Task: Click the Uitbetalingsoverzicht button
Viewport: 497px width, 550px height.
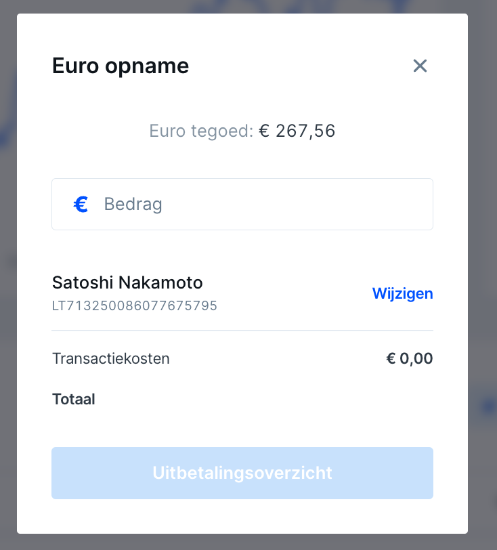Action: [x=242, y=473]
